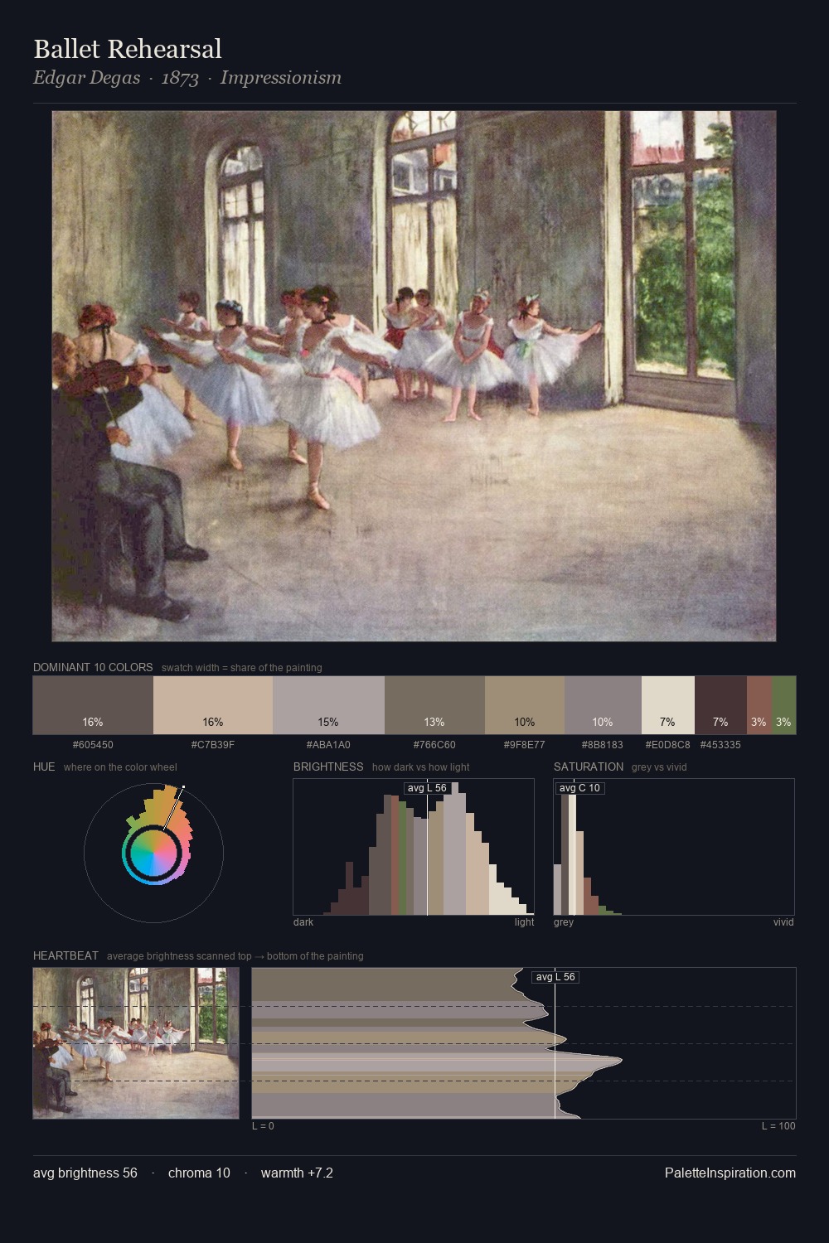829x1243 pixels.
Task: Click the #453335 hex code label
Action: pos(720,745)
